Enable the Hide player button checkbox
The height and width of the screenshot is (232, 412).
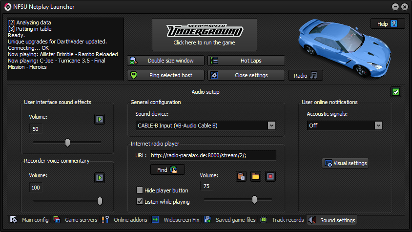pos(140,190)
